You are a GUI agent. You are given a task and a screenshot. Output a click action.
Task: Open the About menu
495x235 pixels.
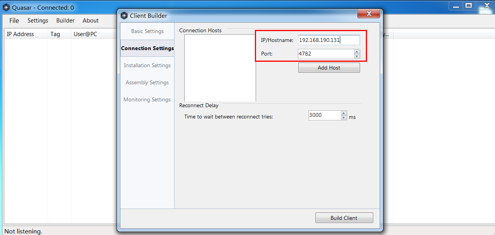(90, 21)
